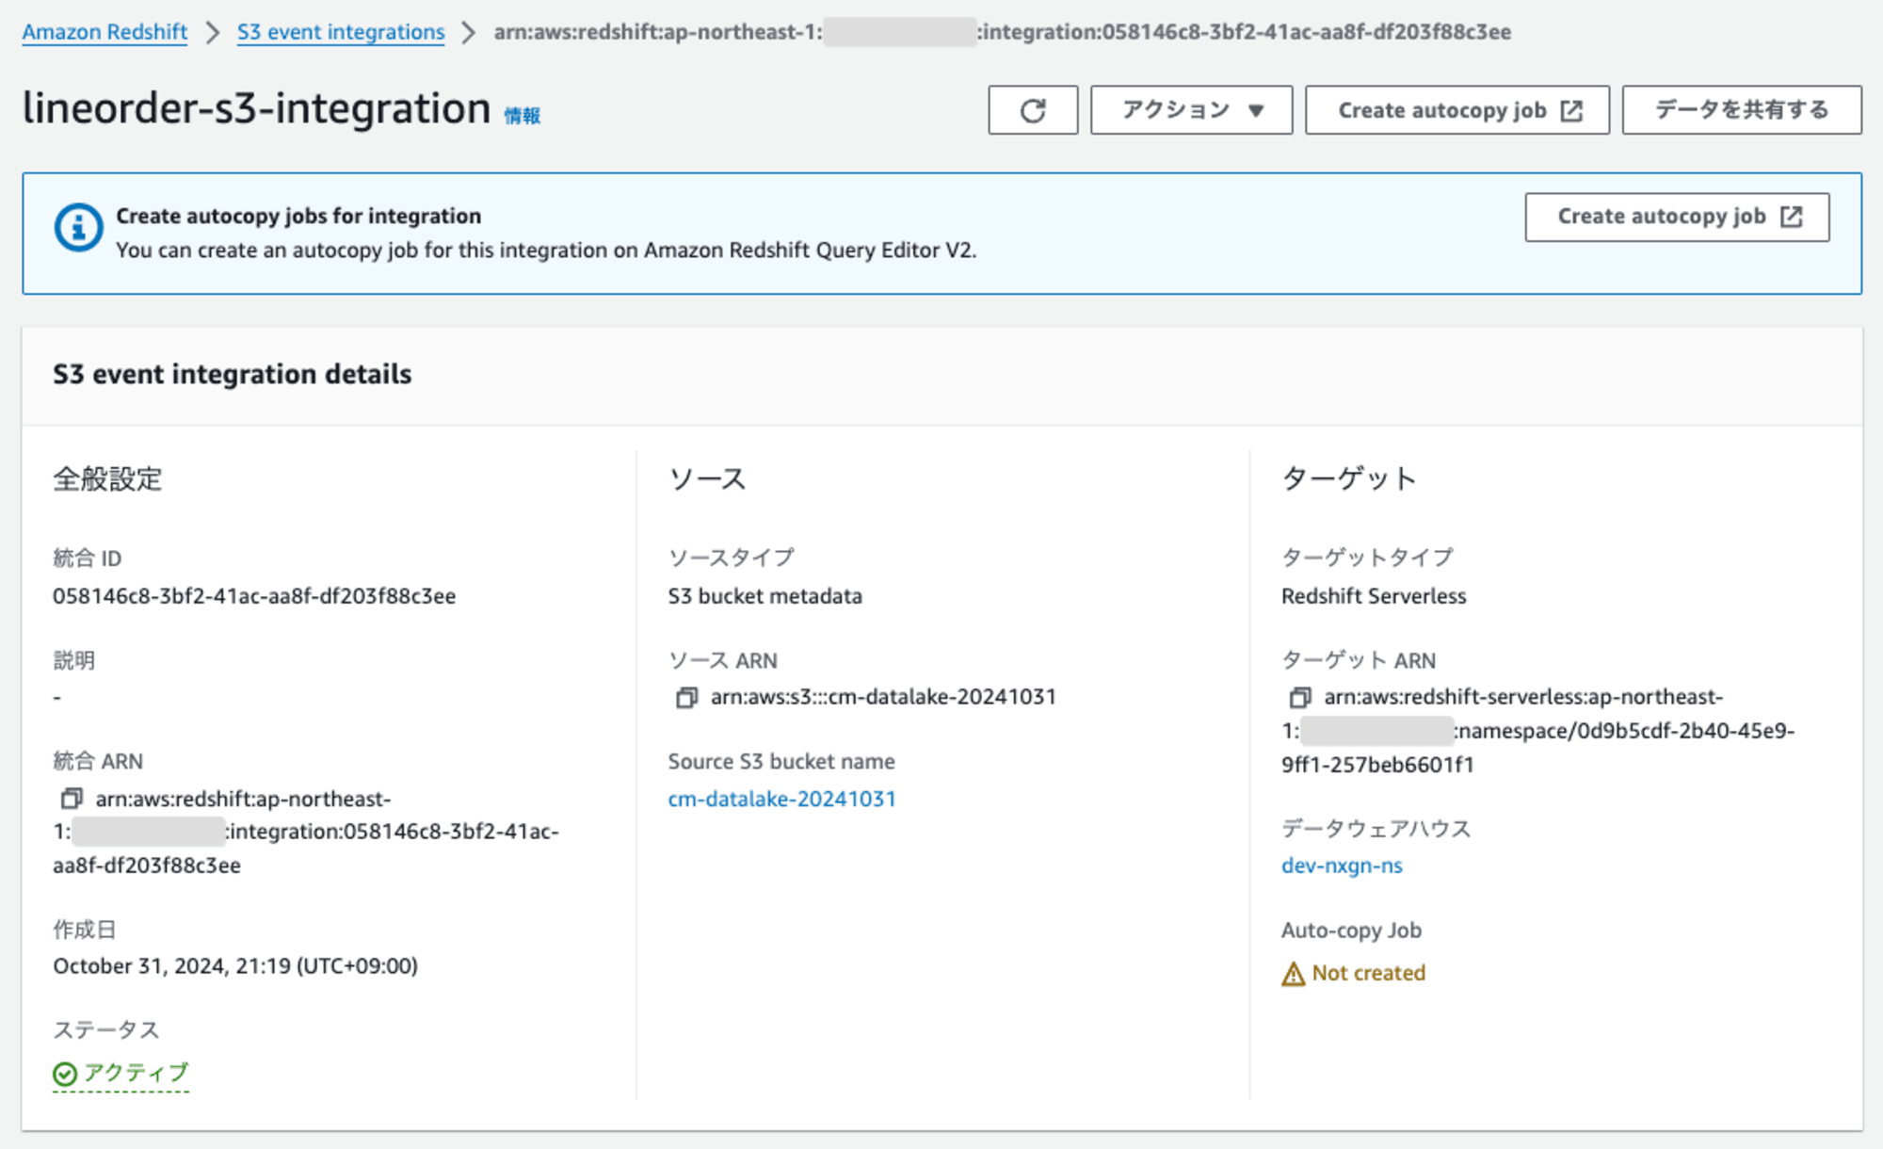Click the Not created auto-copy job text

pyautogui.click(x=1369, y=973)
